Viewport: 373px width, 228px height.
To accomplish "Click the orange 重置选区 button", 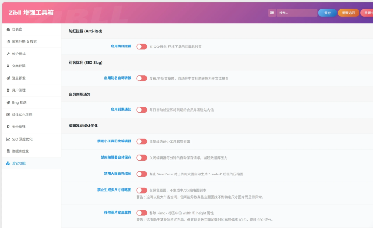I will tap(348, 13).
